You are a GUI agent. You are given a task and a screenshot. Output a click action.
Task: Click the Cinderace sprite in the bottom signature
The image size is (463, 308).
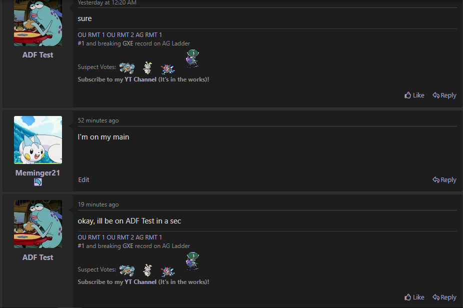coord(147,270)
